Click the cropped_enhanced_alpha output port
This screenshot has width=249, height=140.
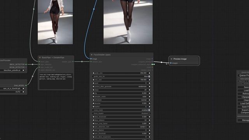152,65
